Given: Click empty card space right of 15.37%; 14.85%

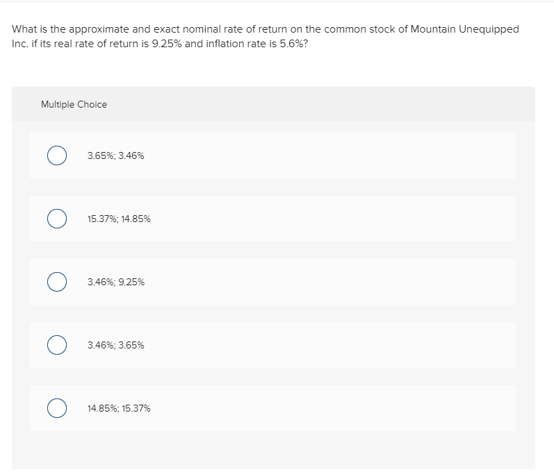Looking at the screenshot, I should [x=332, y=219].
